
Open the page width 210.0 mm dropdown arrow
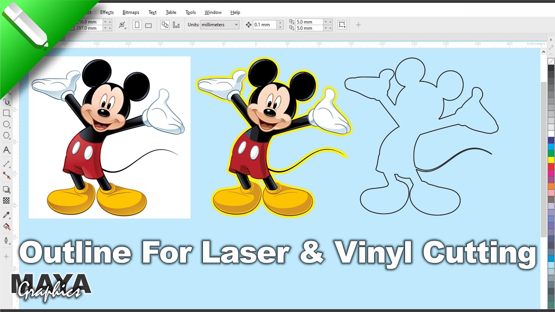click(x=105, y=22)
